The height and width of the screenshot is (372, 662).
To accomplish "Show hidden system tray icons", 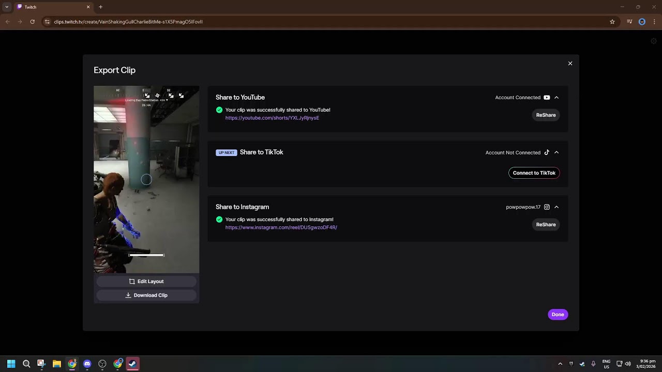I will (x=560, y=364).
